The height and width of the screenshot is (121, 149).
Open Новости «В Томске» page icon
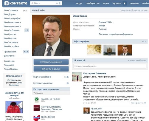pyautogui.click(x=37, y=100)
